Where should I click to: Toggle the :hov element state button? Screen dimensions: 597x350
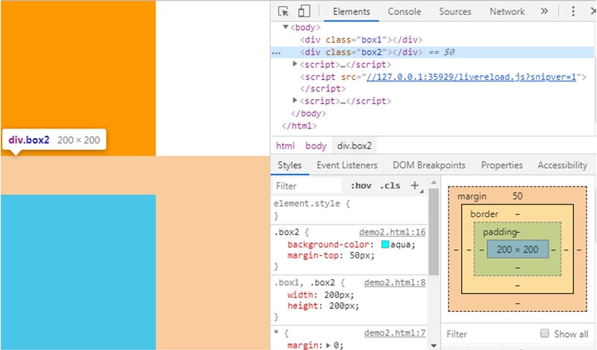coord(361,186)
